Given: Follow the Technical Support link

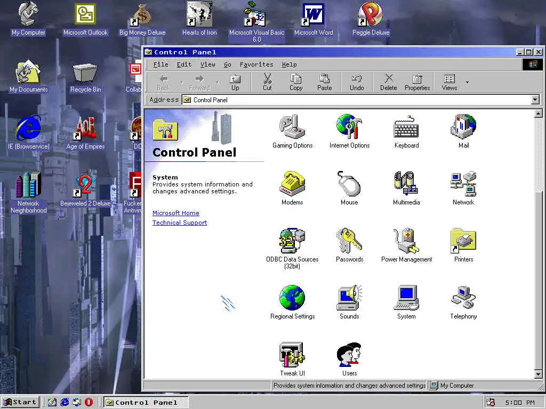Looking at the screenshot, I should (x=179, y=223).
